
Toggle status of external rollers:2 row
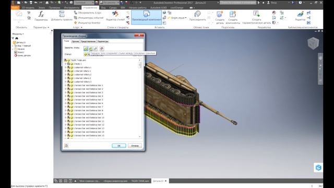click(72, 75)
